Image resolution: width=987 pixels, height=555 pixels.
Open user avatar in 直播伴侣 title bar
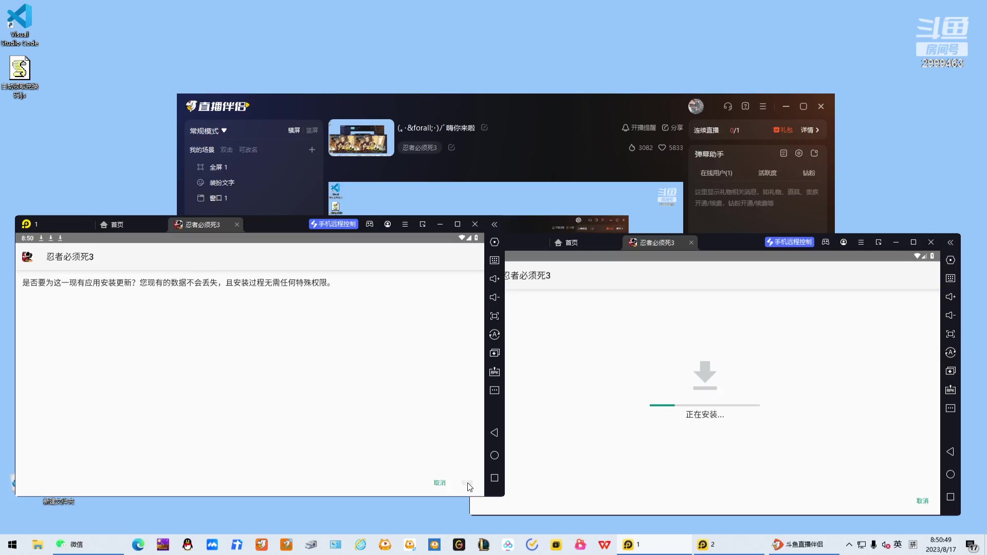click(696, 106)
